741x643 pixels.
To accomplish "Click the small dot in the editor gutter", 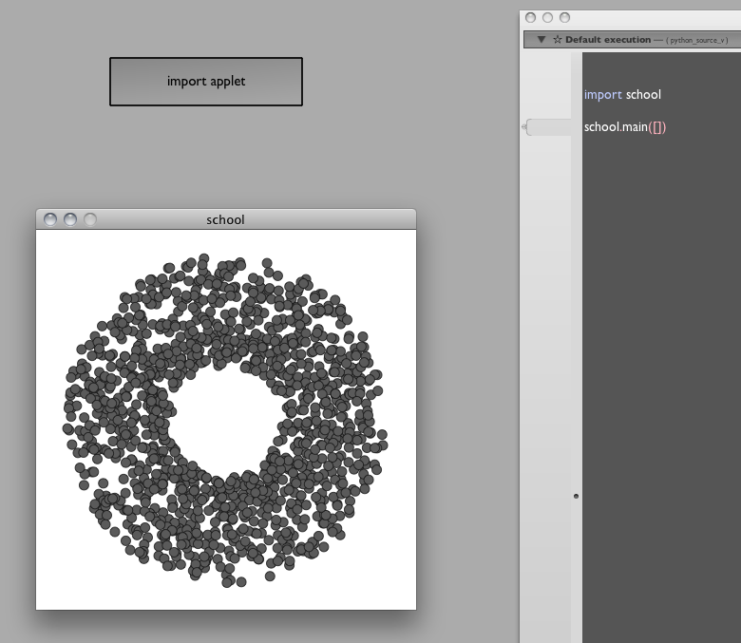I will (x=576, y=496).
